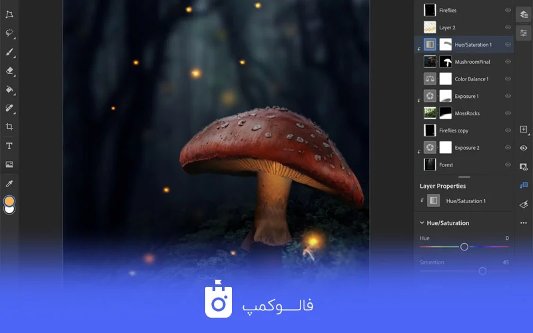The height and width of the screenshot is (333, 533).
Task: Select the Hue/Saturation 1 adjustment icon thumbnail
Action: click(430, 45)
